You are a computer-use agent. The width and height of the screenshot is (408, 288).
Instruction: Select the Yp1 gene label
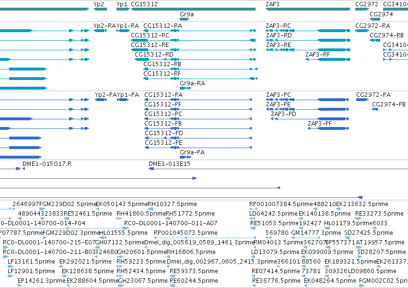122,4
